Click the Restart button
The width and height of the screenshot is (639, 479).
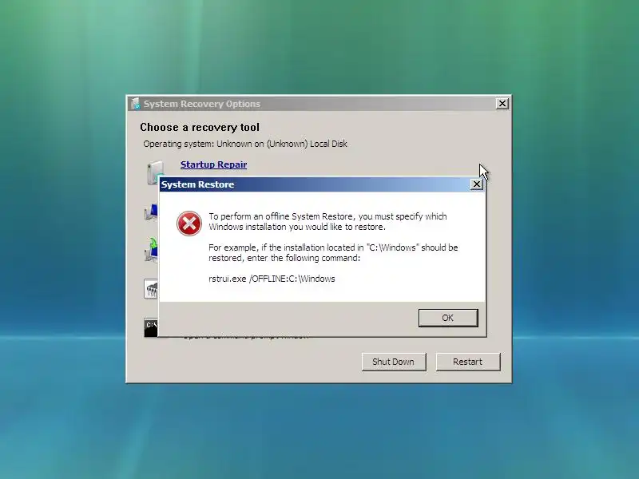tap(468, 362)
